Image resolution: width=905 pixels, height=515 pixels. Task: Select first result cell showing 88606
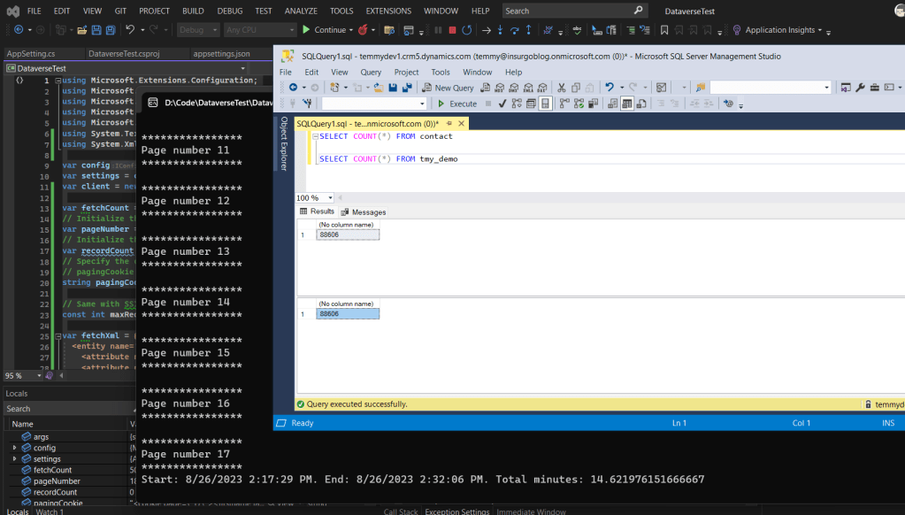point(348,235)
